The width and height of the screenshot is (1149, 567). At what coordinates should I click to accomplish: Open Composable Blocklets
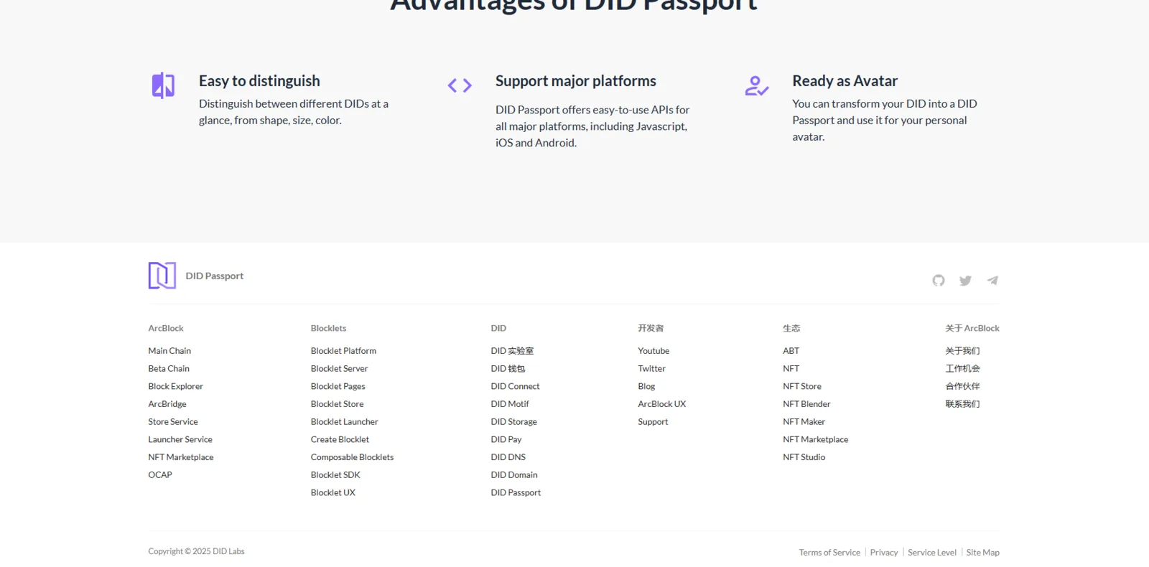[x=352, y=457]
